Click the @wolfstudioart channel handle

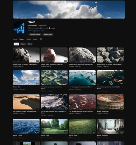(32, 25)
